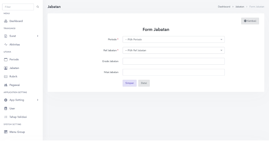269x141 pixels.
Task: Focus the Grade Jabatan input field
Action: coord(173,61)
